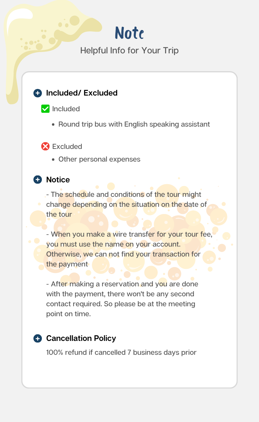Click the Note title at top
The height and width of the screenshot is (422, 259).
(x=129, y=33)
